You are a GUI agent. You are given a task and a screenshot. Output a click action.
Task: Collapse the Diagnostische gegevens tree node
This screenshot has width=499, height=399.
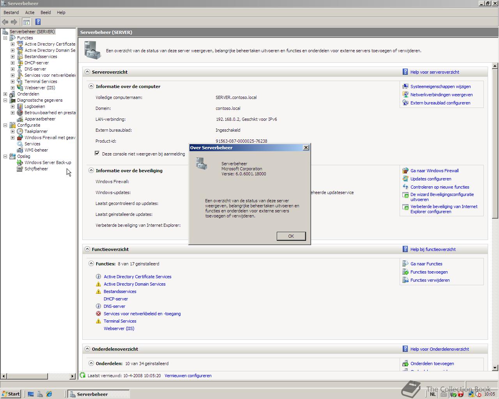pos(5,100)
